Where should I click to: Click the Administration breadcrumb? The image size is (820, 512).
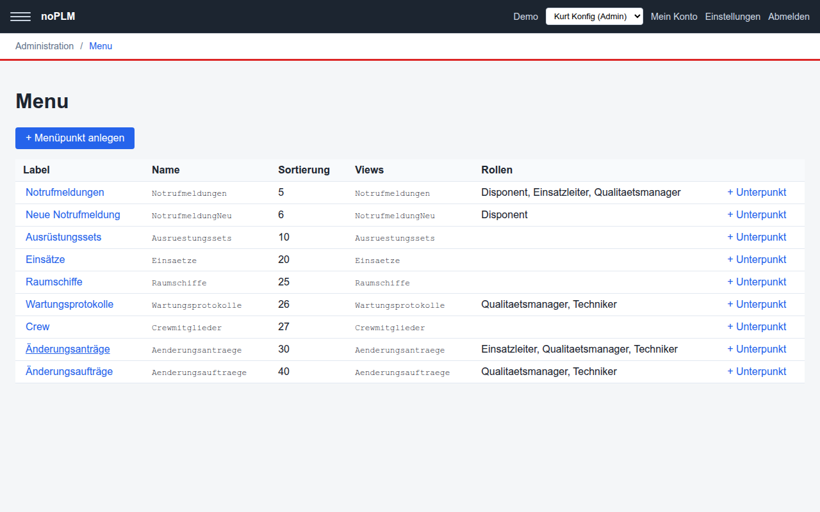tap(45, 46)
